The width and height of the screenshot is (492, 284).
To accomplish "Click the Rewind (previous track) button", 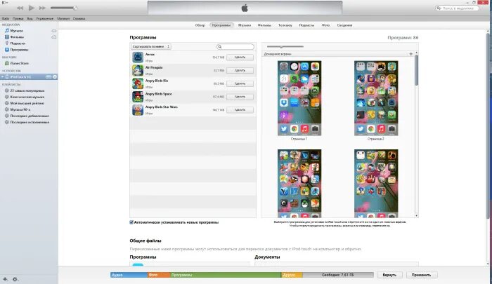I will coord(20,8).
